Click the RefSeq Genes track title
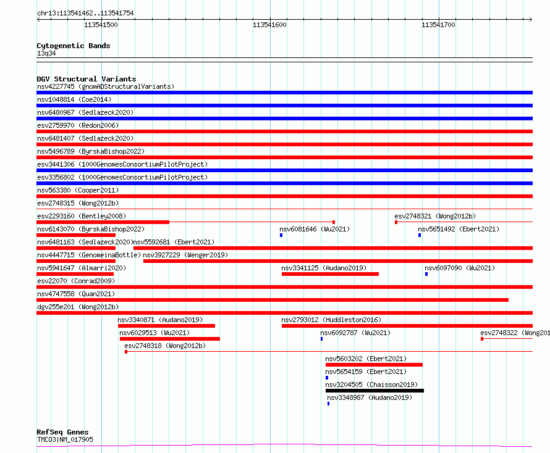The height and width of the screenshot is (453, 550). pyautogui.click(x=62, y=433)
